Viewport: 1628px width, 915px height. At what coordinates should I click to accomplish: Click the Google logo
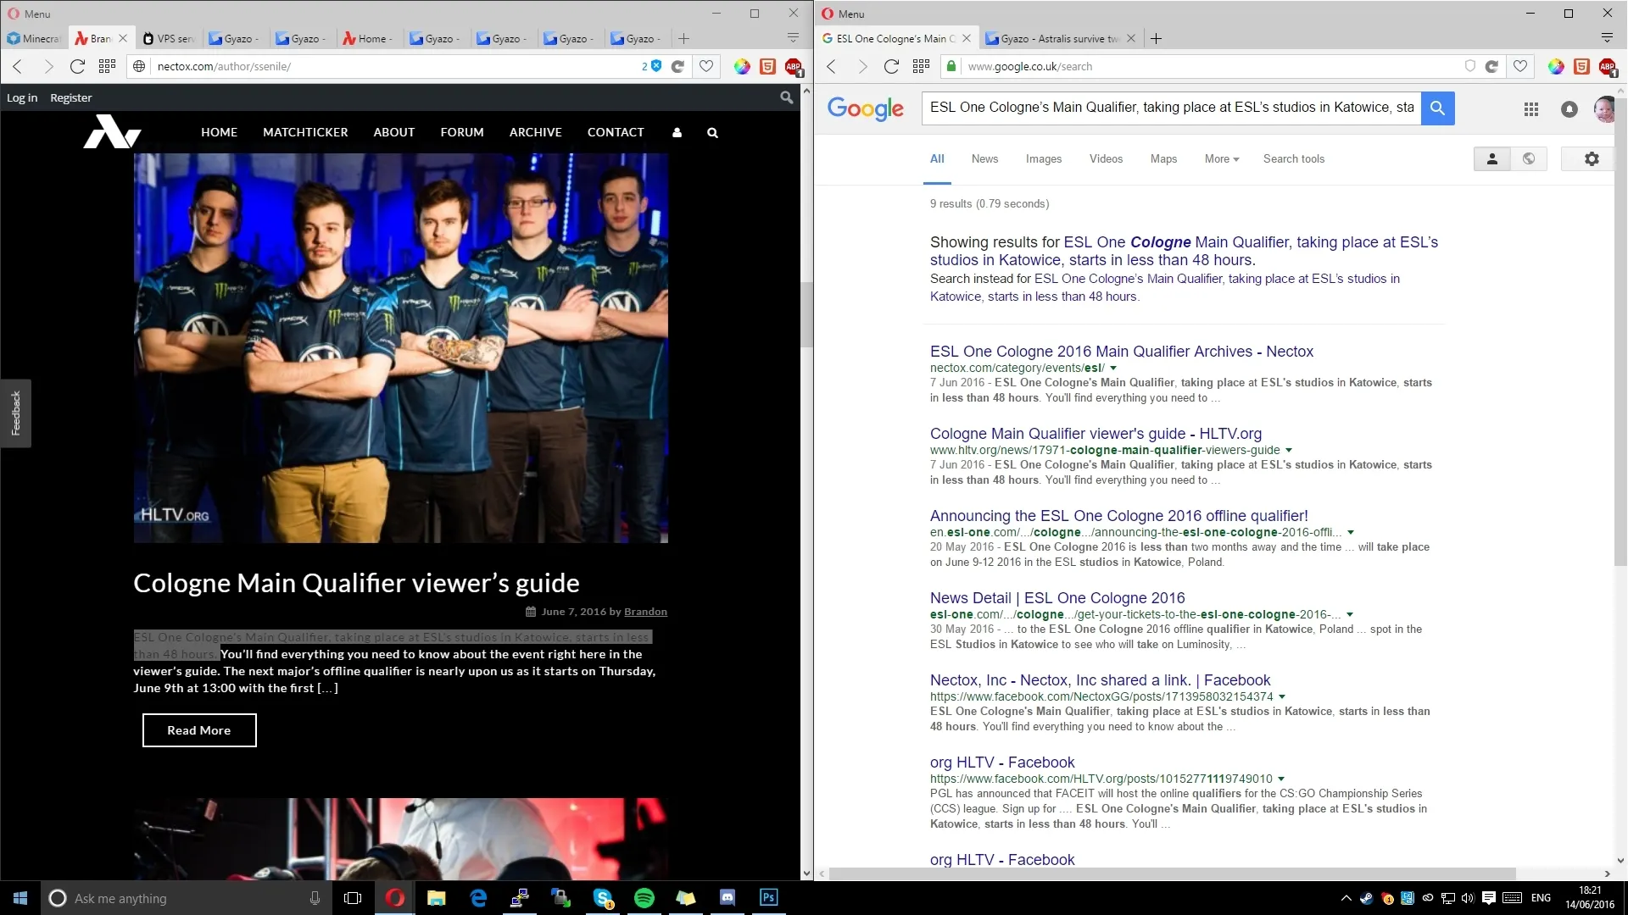[x=866, y=108]
